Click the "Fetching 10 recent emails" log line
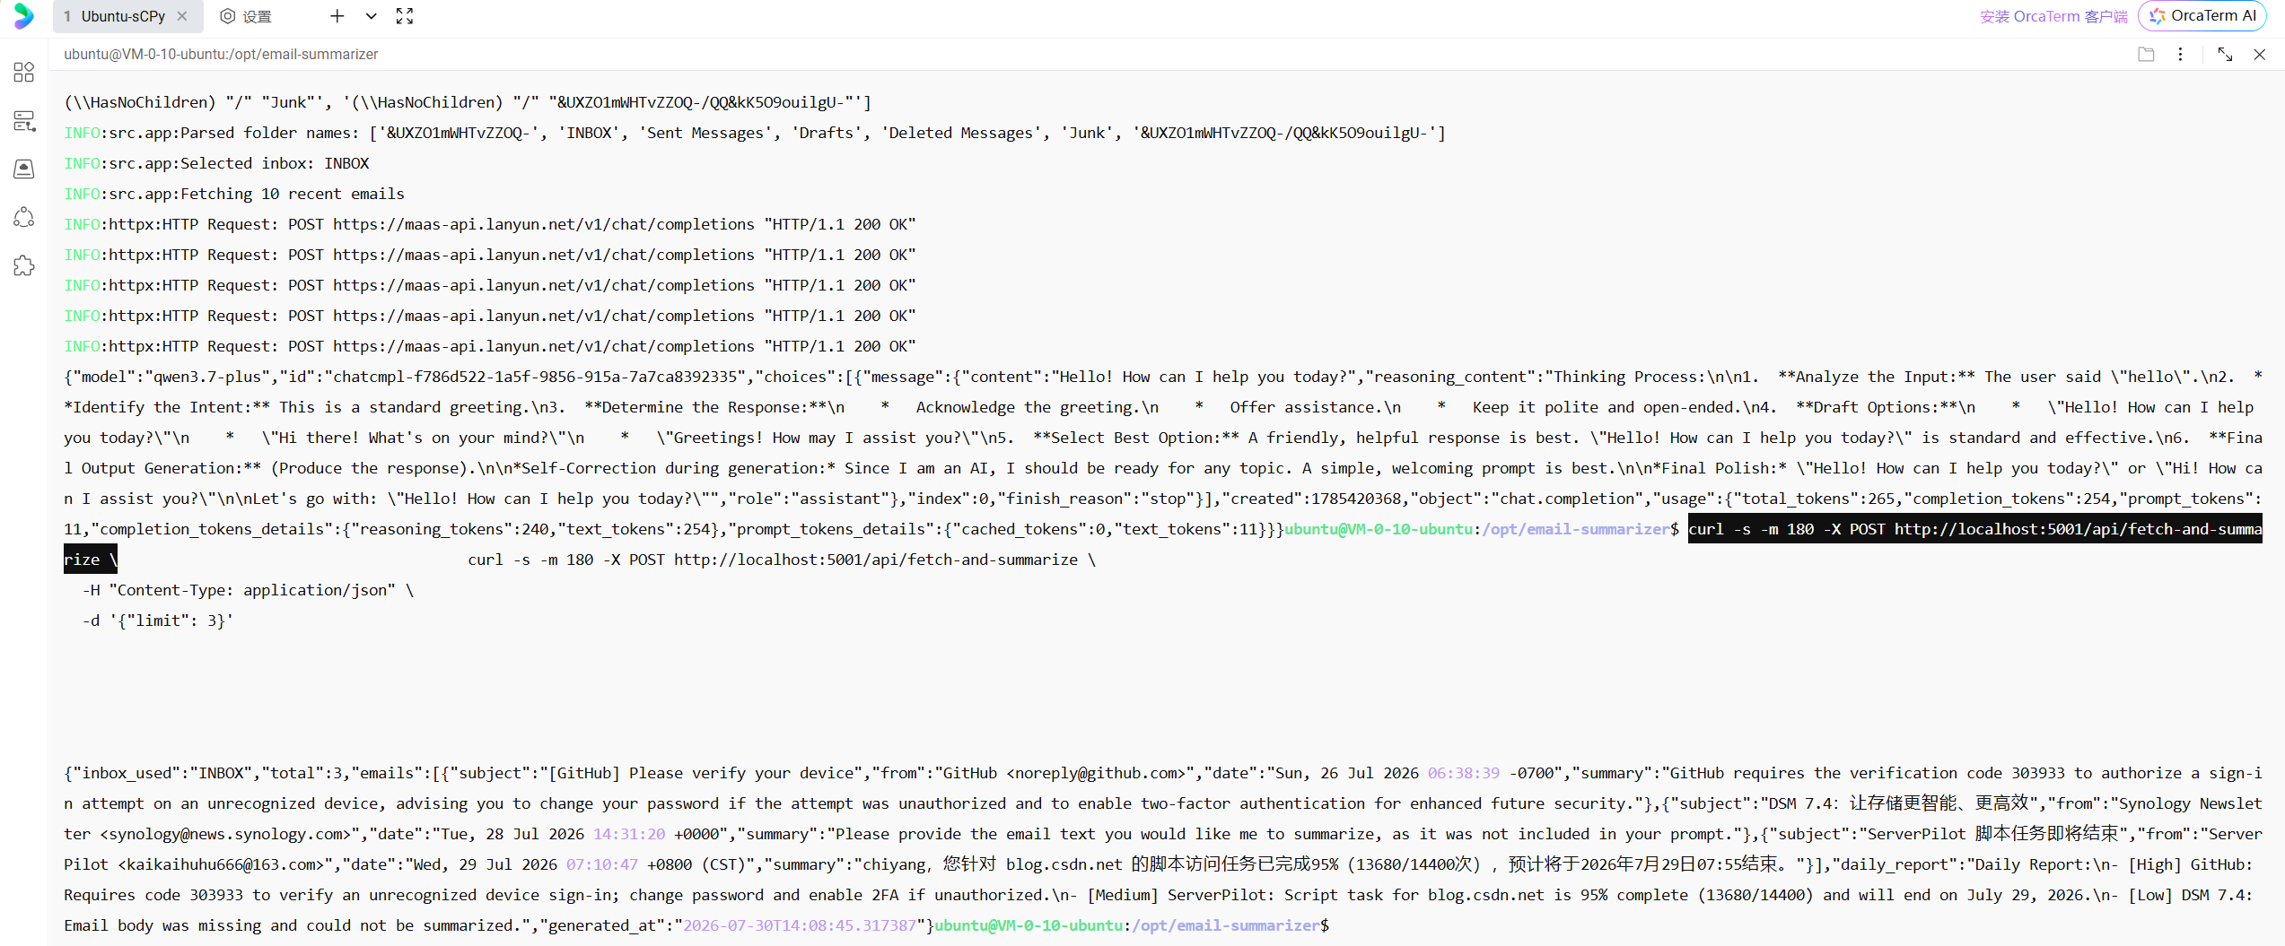Screen dimensions: 2285x946 point(234,194)
